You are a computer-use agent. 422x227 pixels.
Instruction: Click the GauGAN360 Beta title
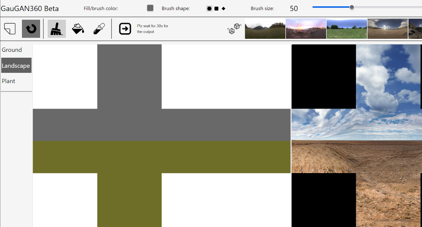[x=30, y=8]
